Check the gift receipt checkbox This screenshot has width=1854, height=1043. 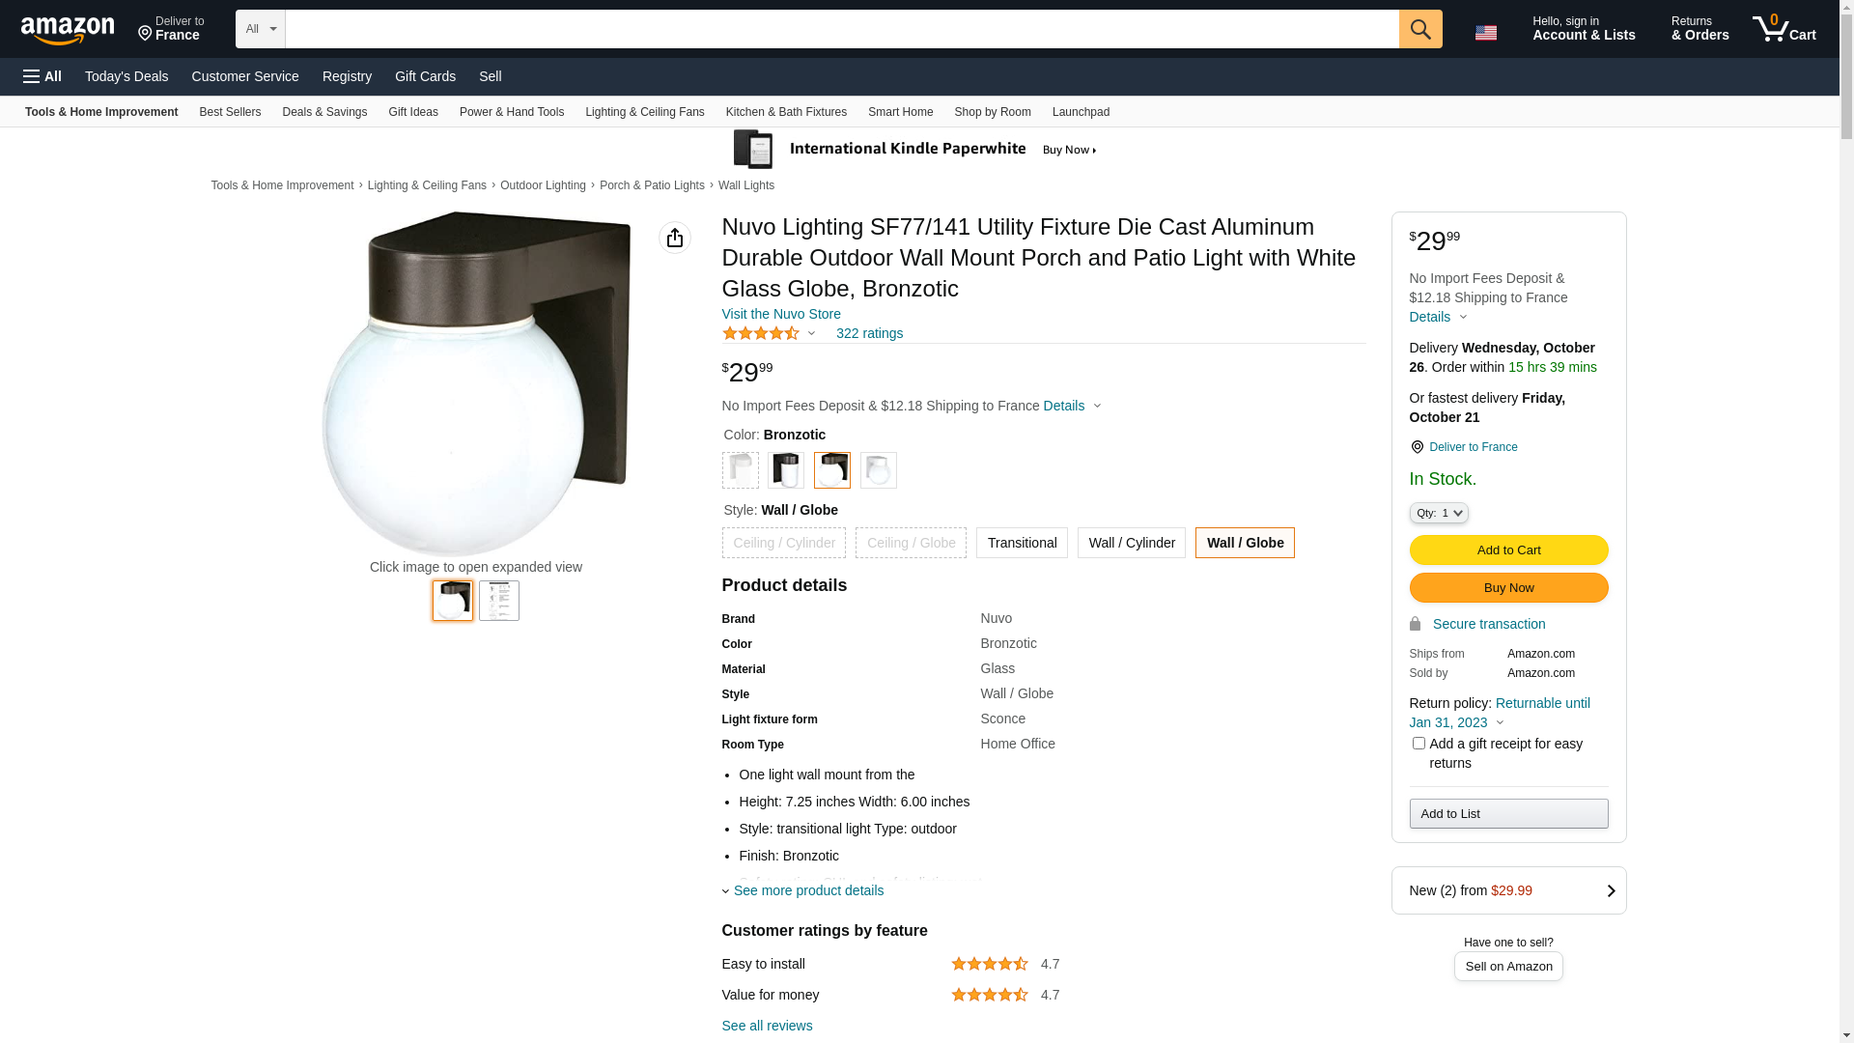1418,744
